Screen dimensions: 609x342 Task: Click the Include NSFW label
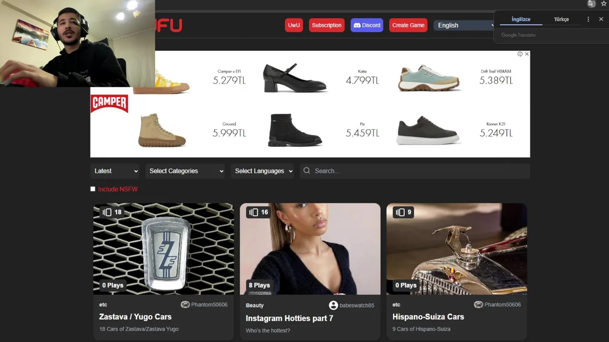tap(118, 189)
